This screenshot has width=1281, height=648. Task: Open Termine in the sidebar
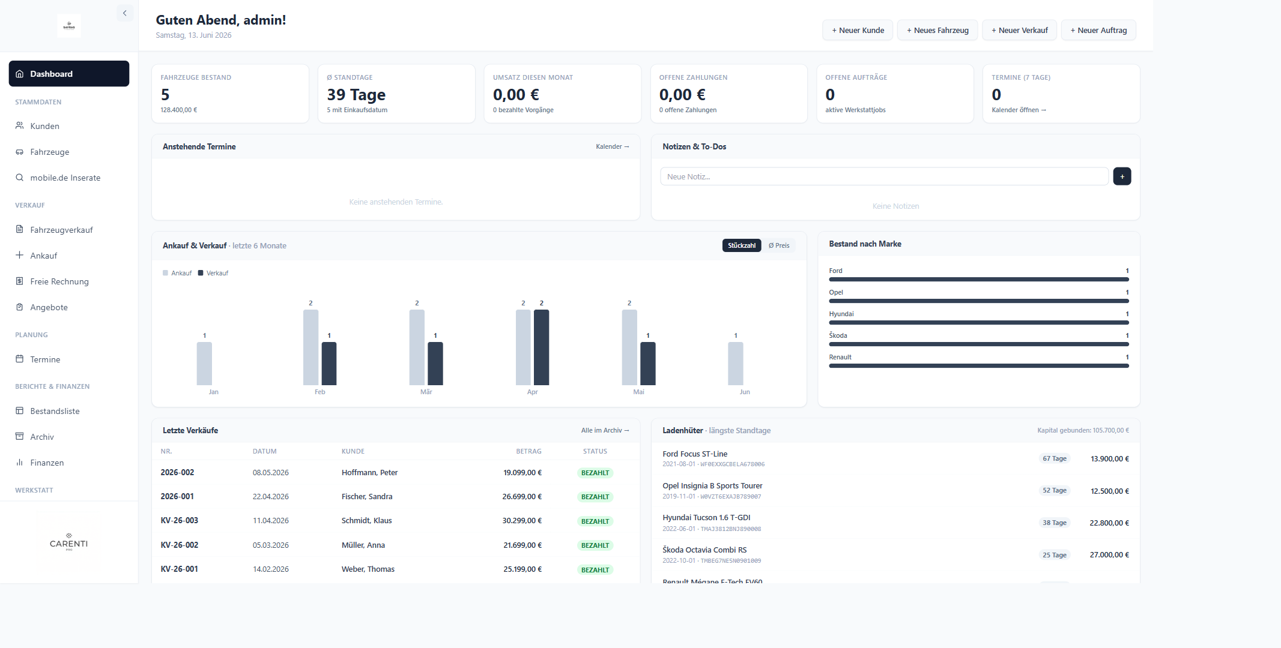69,359
